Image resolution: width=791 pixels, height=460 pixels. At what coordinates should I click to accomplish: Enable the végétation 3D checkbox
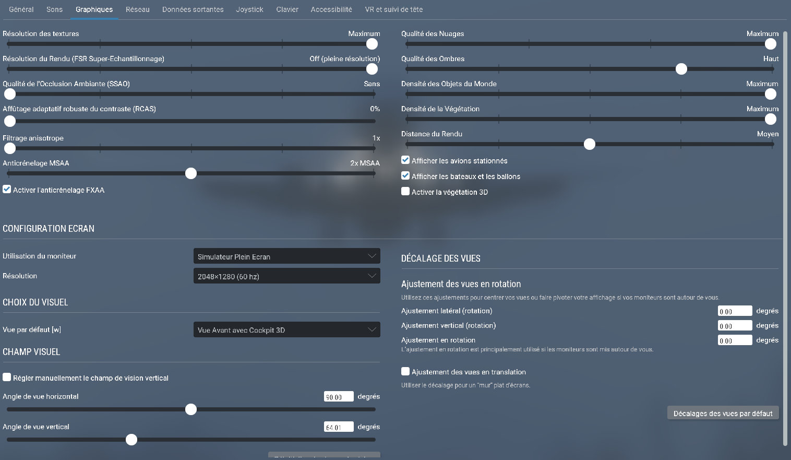point(405,192)
